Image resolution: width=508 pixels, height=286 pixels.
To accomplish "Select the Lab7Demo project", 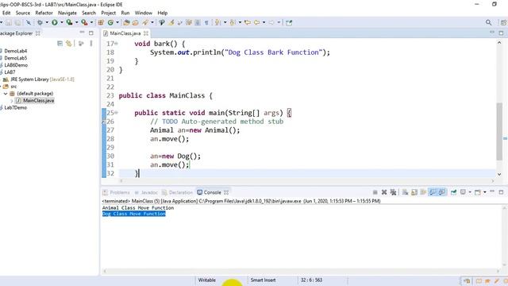I will tap(15, 108).
